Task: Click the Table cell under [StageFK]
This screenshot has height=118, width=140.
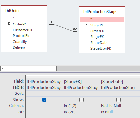Action: [x=81, y=87]
